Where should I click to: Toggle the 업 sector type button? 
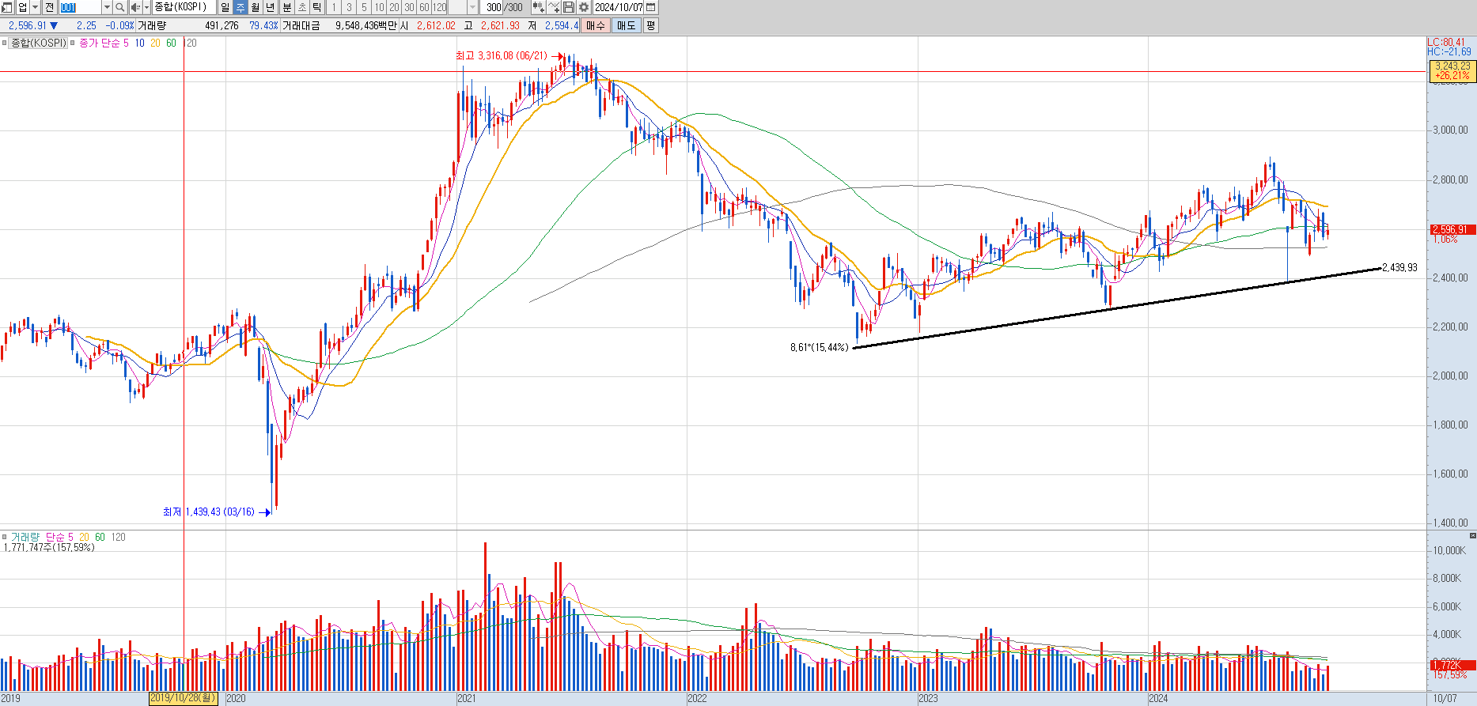pyautogui.click(x=22, y=7)
